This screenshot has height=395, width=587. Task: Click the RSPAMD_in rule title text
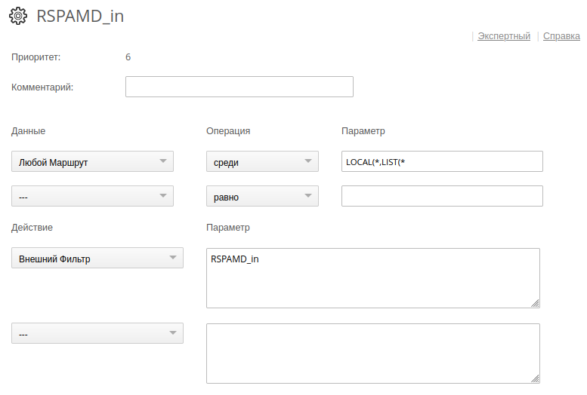coord(80,17)
